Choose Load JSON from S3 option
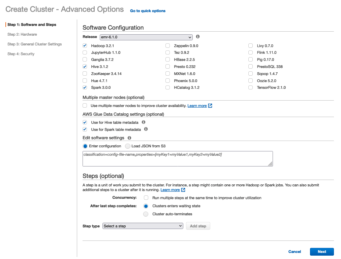This screenshot has width=341, height=259. click(x=128, y=146)
